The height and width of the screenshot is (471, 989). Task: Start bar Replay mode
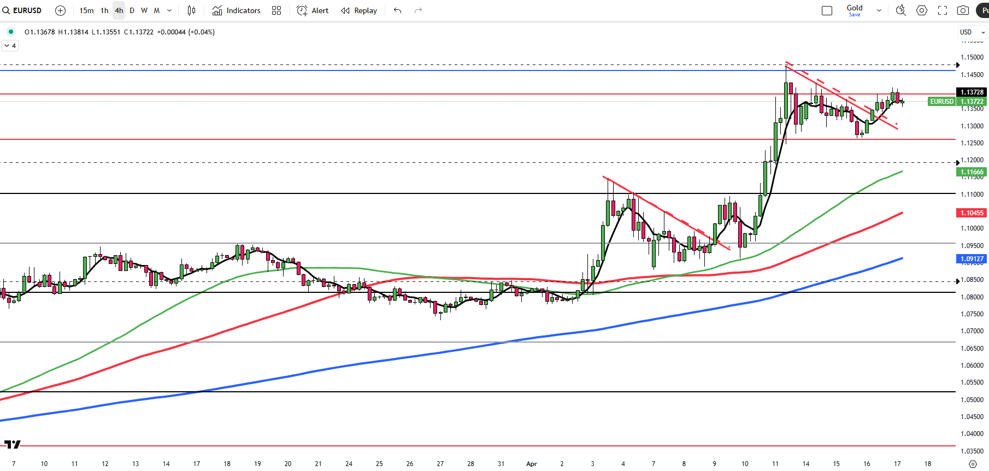coord(360,10)
